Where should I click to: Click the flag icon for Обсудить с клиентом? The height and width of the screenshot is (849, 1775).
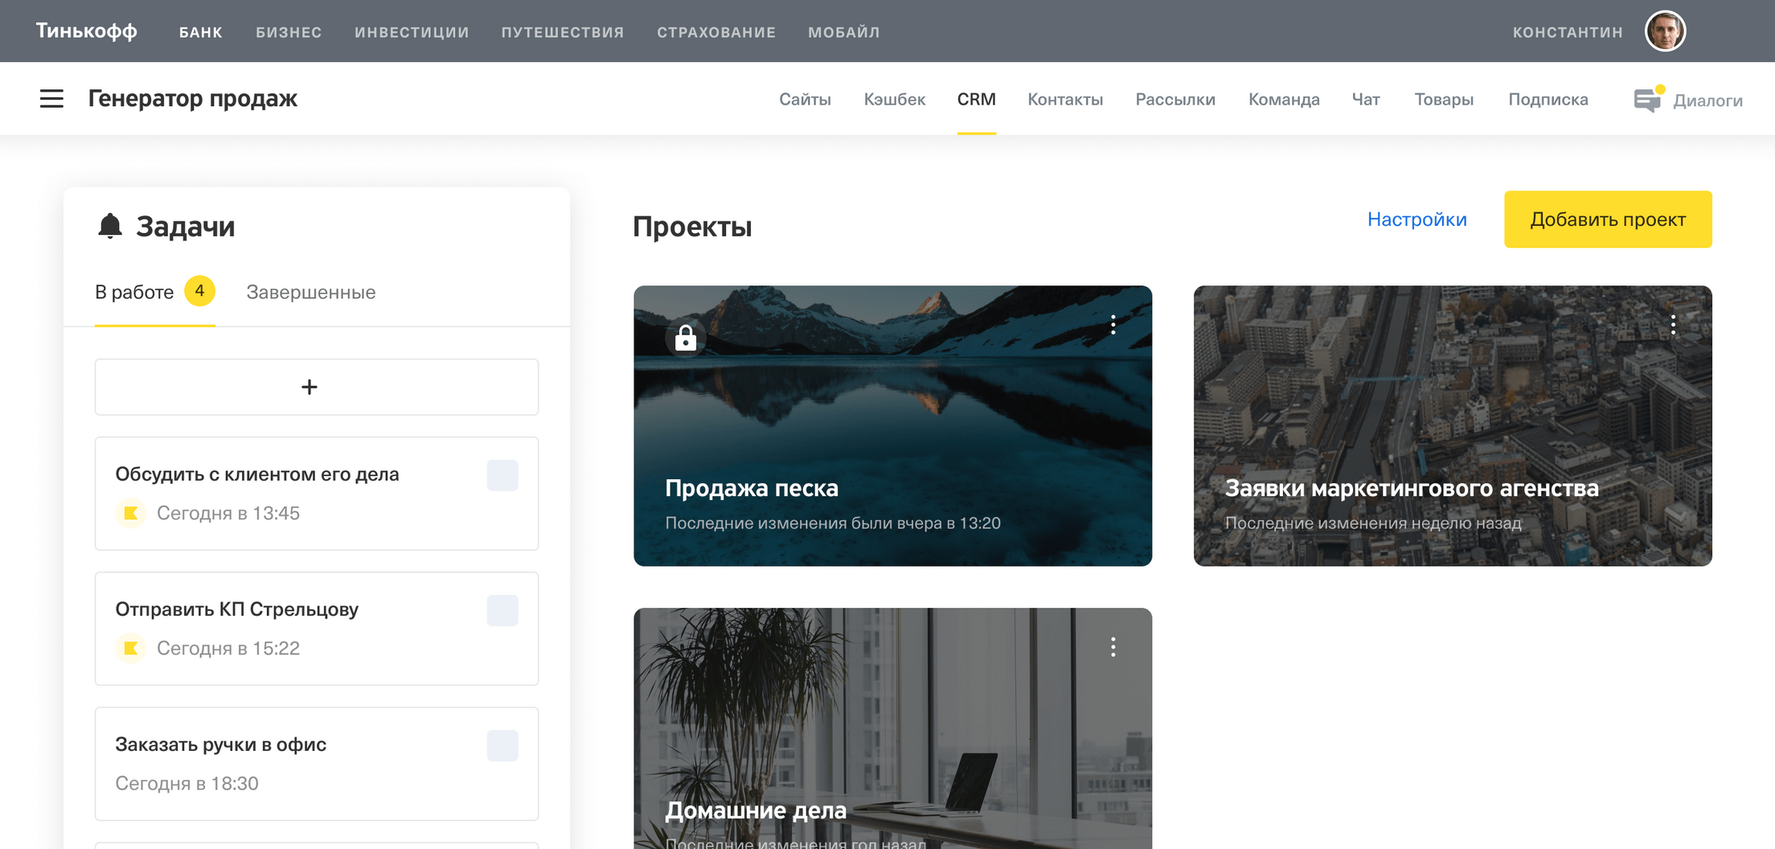131,513
